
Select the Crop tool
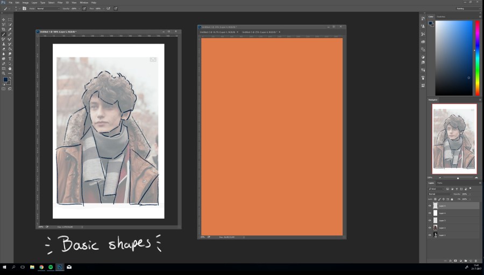[x=4, y=30]
